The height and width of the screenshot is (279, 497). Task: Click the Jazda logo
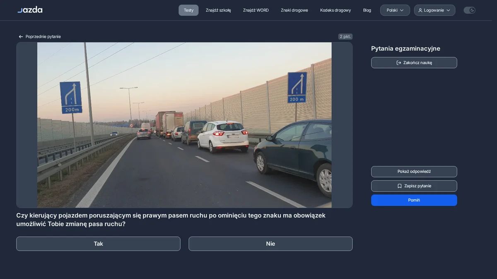(x=30, y=10)
